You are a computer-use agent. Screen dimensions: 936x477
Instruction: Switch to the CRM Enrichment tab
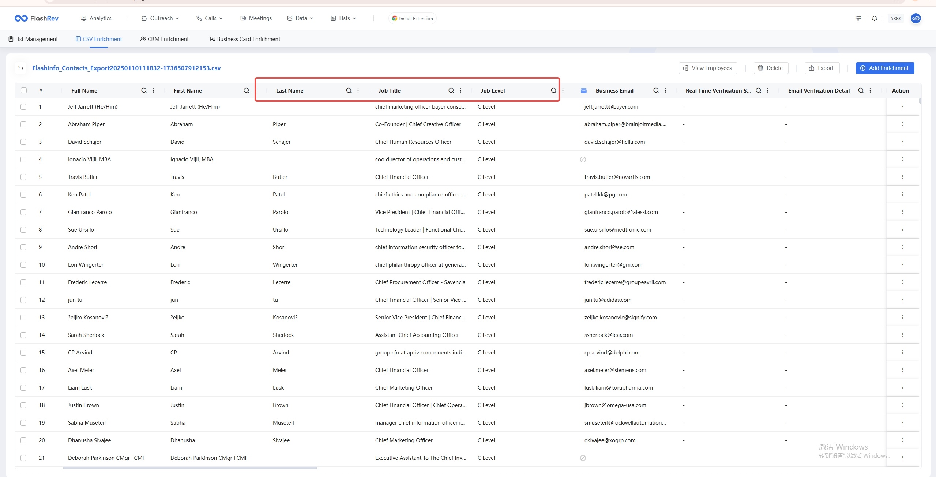tap(165, 39)
